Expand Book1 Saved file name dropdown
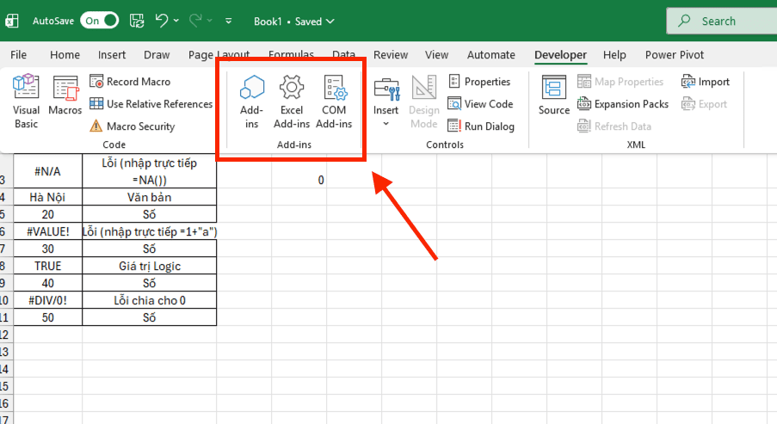This screenshot has width=777, height=424. click(331, 22)
